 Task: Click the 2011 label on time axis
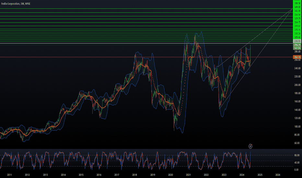9,175
